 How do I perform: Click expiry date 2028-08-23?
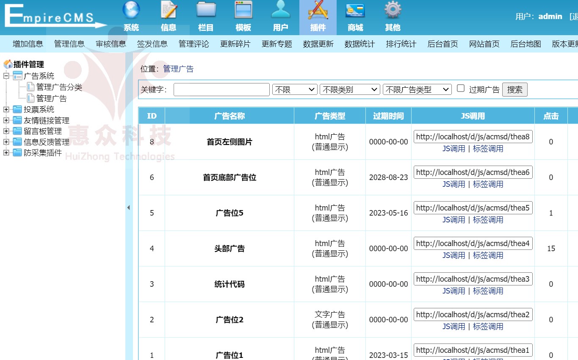[388, 177]
